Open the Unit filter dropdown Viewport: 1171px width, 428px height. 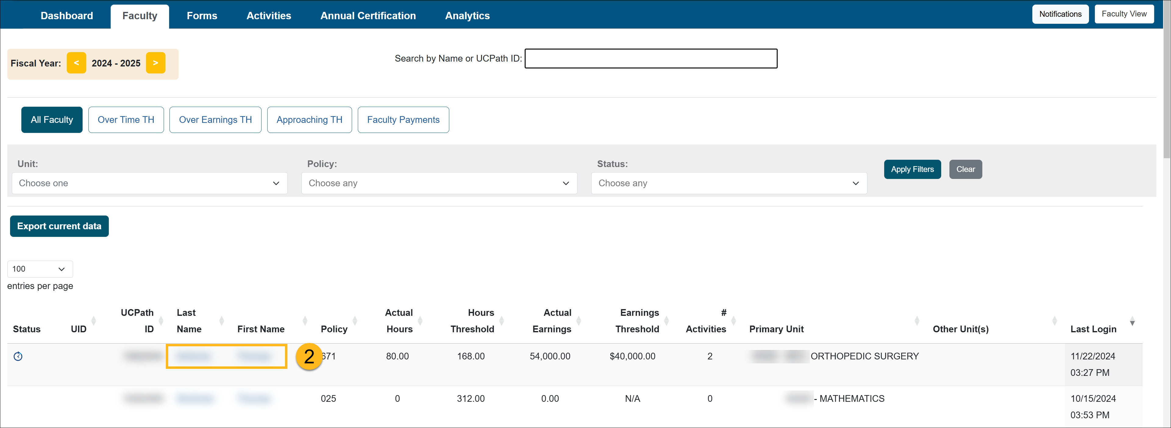(x=150, y=183)
